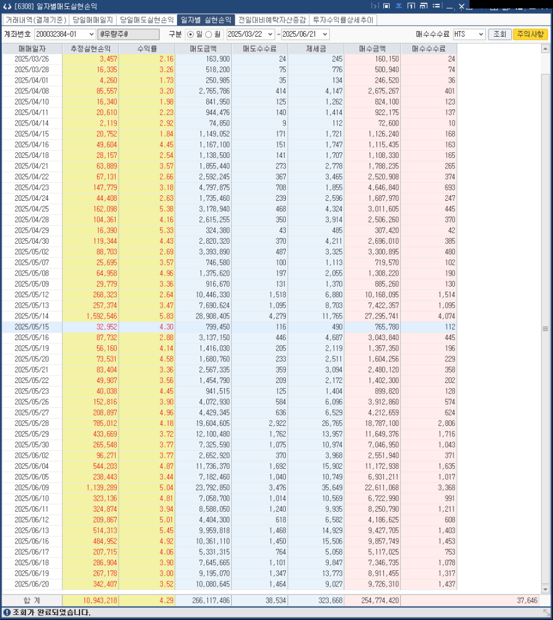The image size is (553, 620).
Task: Click the vertical scrollbar down arrow
Action: tap(546, 588)
